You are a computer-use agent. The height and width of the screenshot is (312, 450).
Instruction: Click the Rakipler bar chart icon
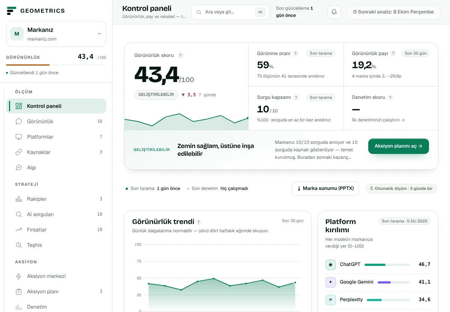coord(19,199)
